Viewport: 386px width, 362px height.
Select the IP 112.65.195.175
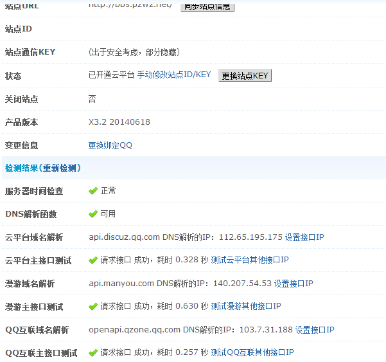point(250,237)
